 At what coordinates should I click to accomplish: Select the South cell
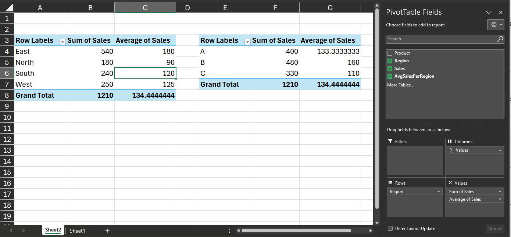tap(40, 73)
